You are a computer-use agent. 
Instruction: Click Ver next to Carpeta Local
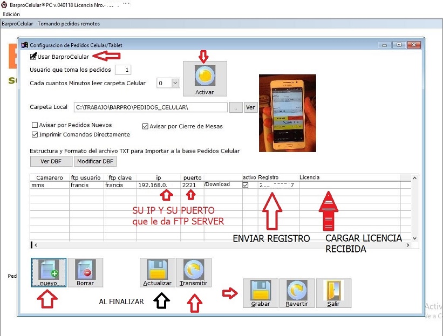coord(250,107)
